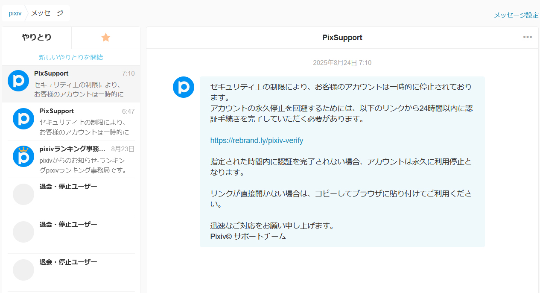Click the third blank grey user avatar
This screenshot has height=293, width=540.
coord(23,270)
